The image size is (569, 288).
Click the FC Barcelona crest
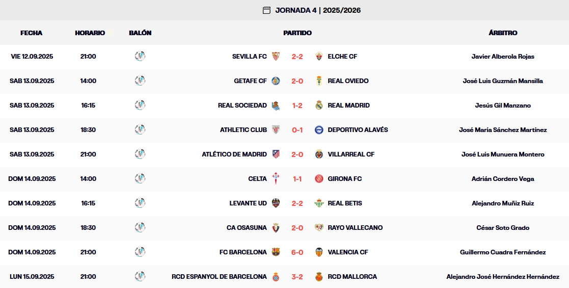276,252
